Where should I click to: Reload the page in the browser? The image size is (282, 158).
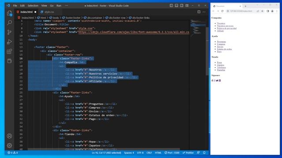tap(222, 11)
